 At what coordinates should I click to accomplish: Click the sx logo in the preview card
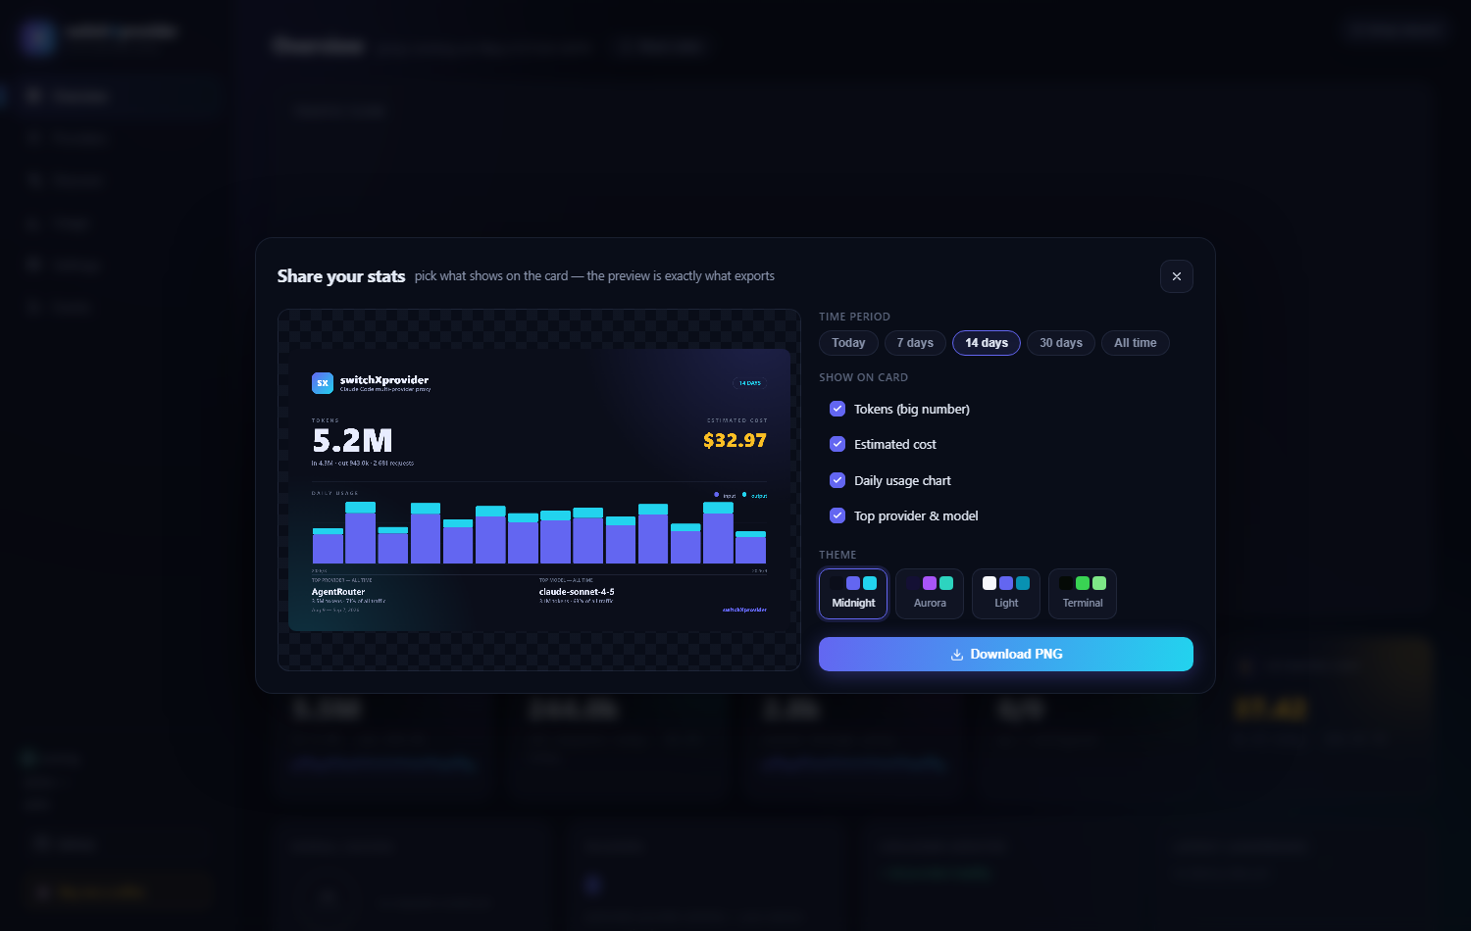pos(323,383)
